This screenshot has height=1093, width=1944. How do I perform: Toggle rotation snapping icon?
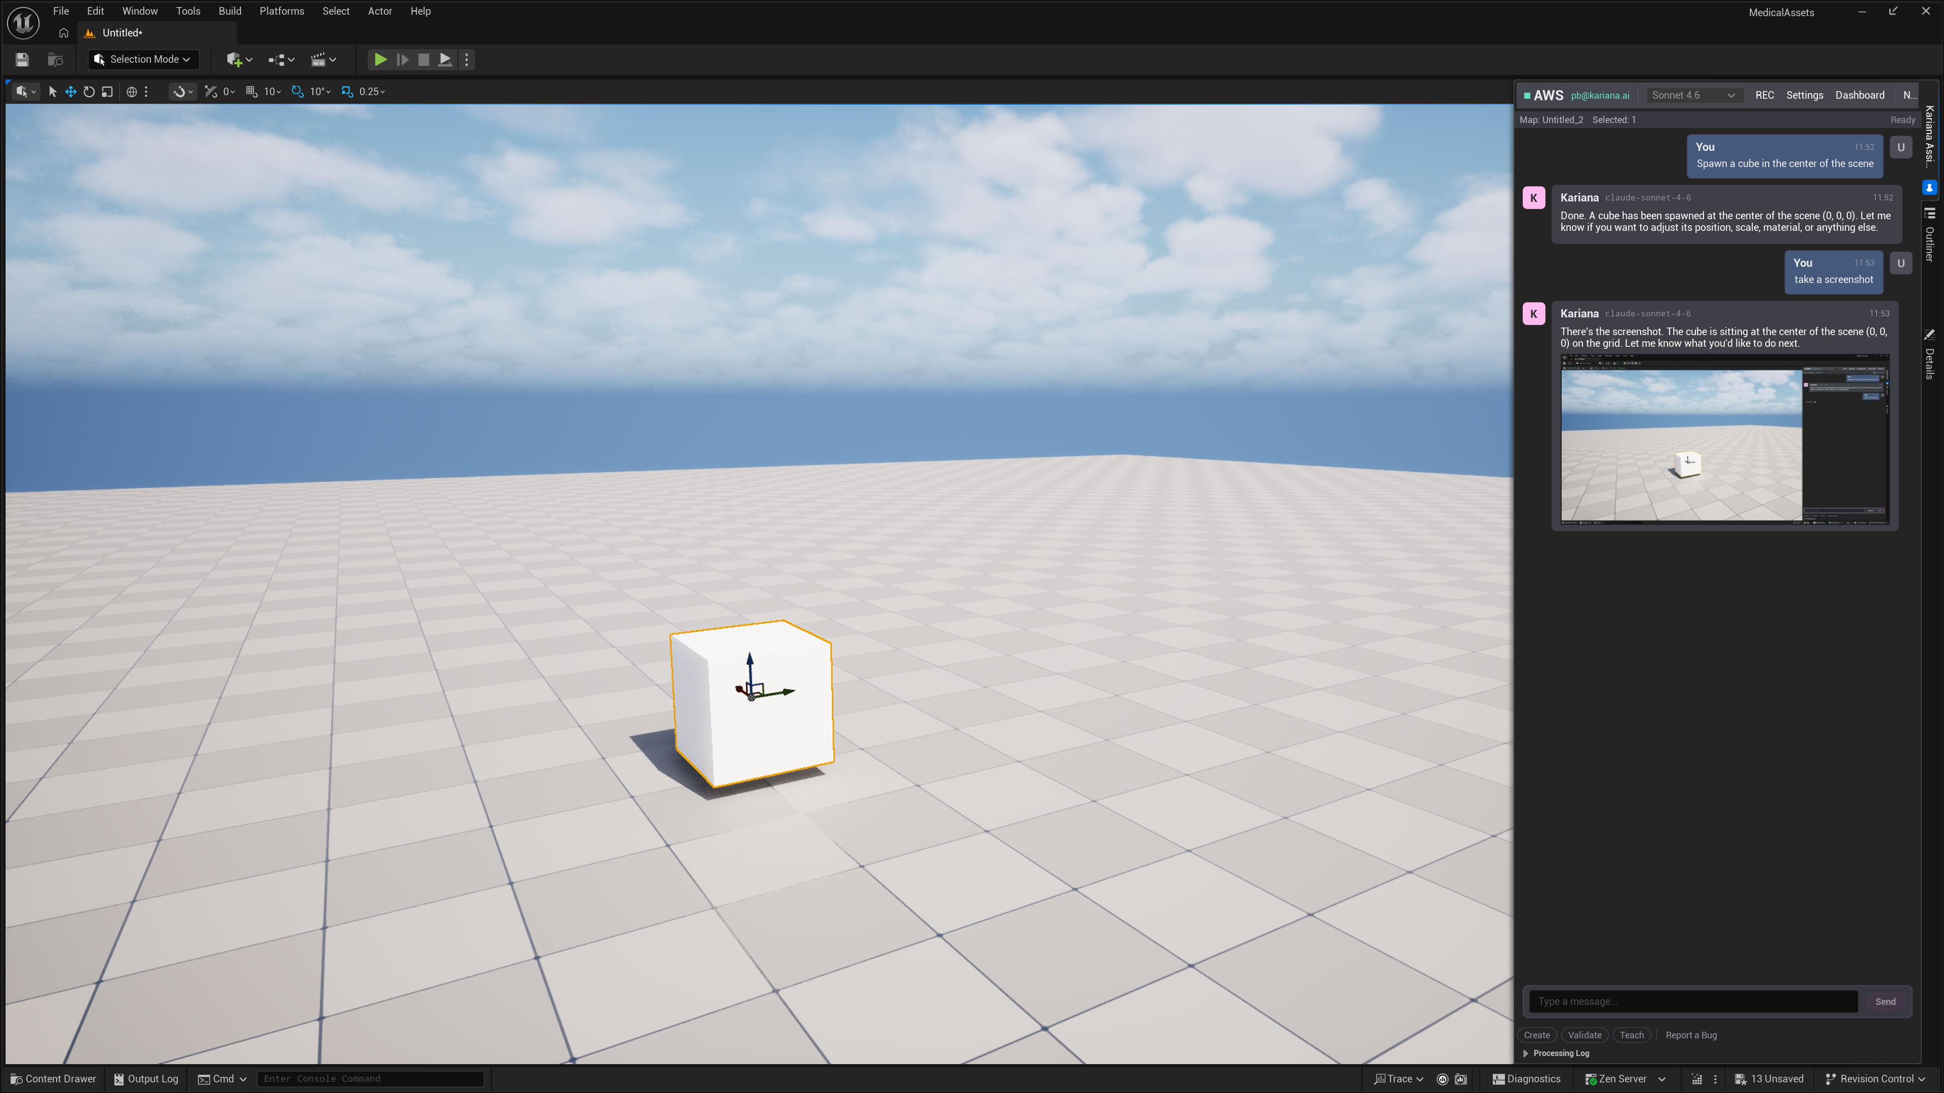tap(297, 91)
